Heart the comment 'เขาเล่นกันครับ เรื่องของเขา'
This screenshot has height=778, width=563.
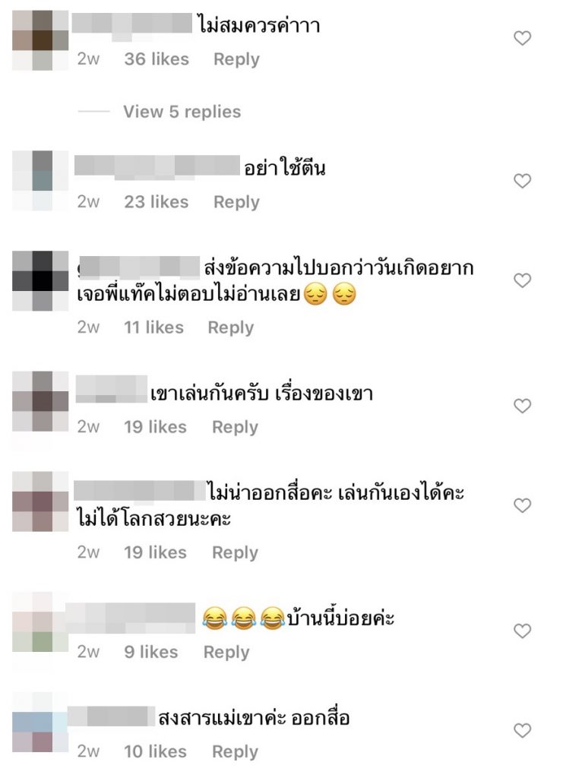coord(522,406)
